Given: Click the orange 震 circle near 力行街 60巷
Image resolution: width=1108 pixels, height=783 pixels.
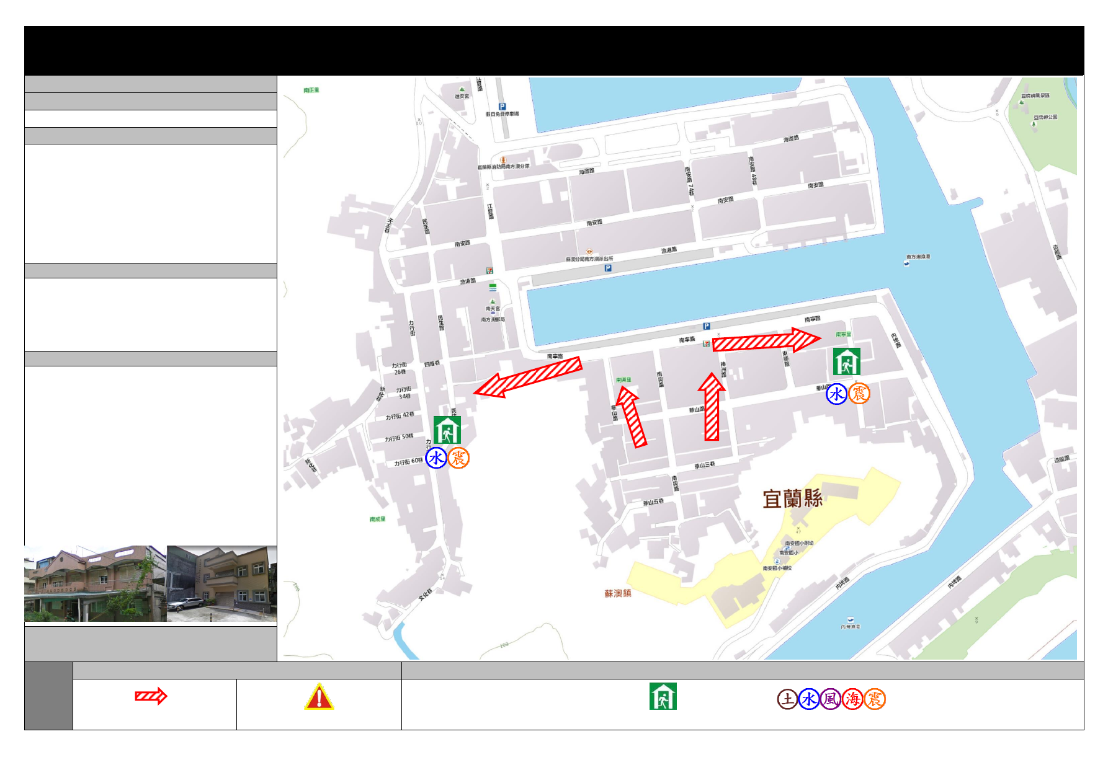Looking at the screenshot, I should tap(458, 458).
